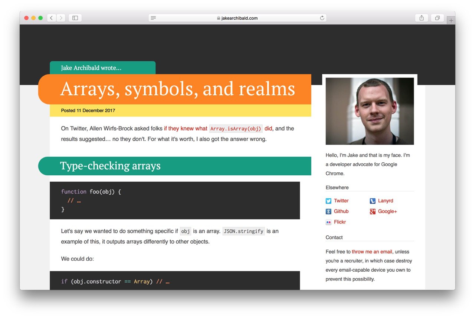Screen dimensions: 475x318
Task: Click 'Hello, I'm Jake and that is my face' text
Action: click(363, 155)
